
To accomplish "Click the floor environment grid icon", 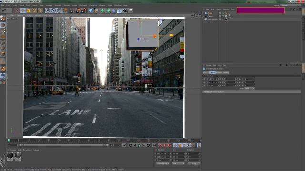I will pos(119,10).
